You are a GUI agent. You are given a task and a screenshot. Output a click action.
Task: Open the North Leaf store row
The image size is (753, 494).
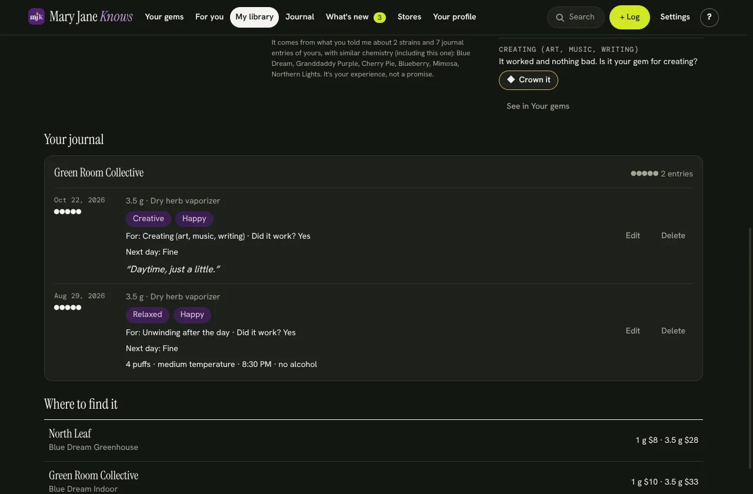[x=374, y=440]
